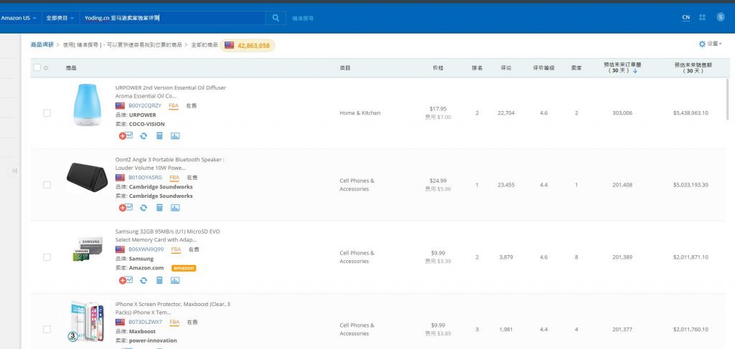Click the 商品调研 breadcrumb link
Viewport: 735px width, 349px height.
click(x=42, y=44)
